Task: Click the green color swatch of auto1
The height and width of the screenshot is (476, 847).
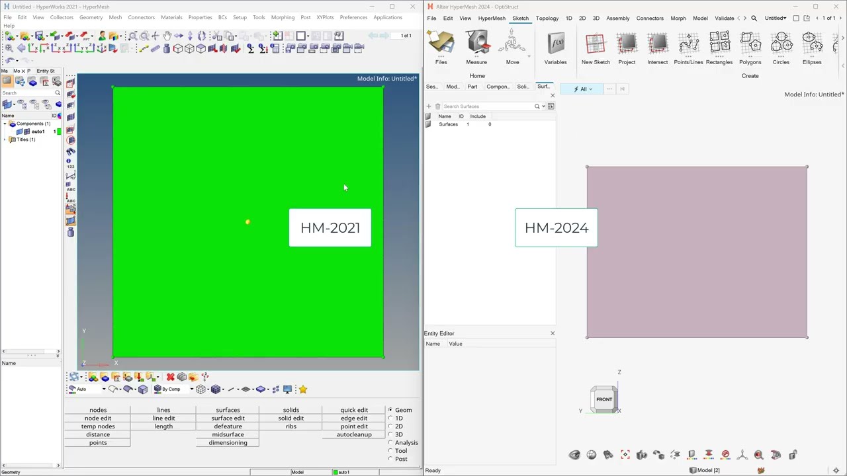Action: pyautogui.click(x=59, y=132)
